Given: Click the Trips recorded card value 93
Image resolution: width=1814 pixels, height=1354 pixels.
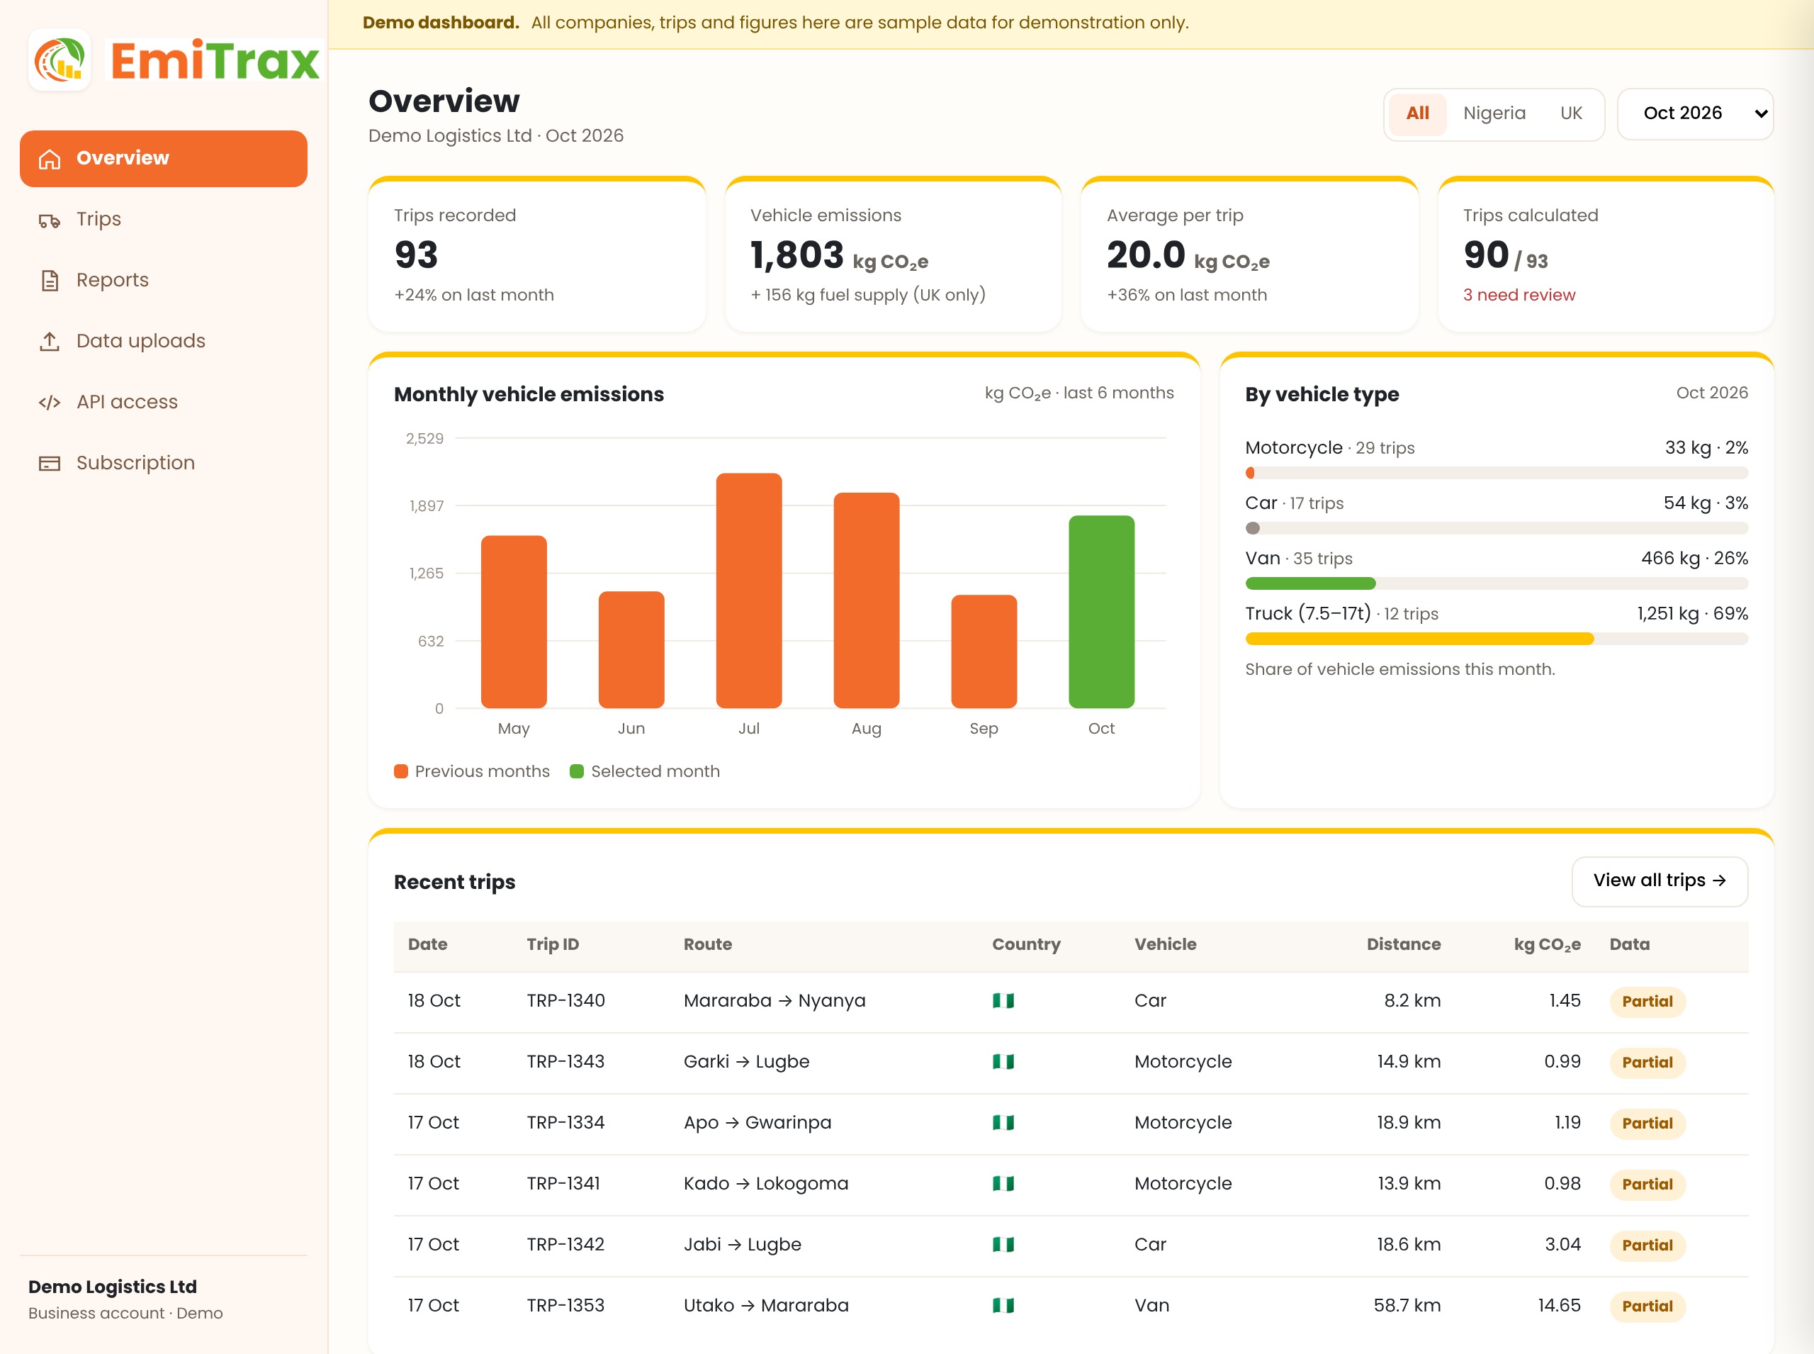Looking at the screenshot, I should (x=415, y=255).
